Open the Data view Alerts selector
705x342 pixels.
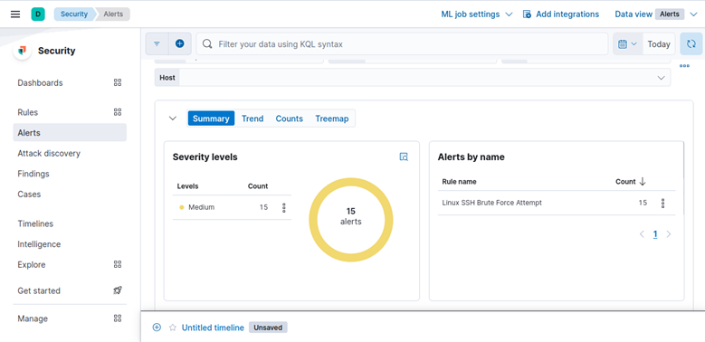tap(656, 14)
